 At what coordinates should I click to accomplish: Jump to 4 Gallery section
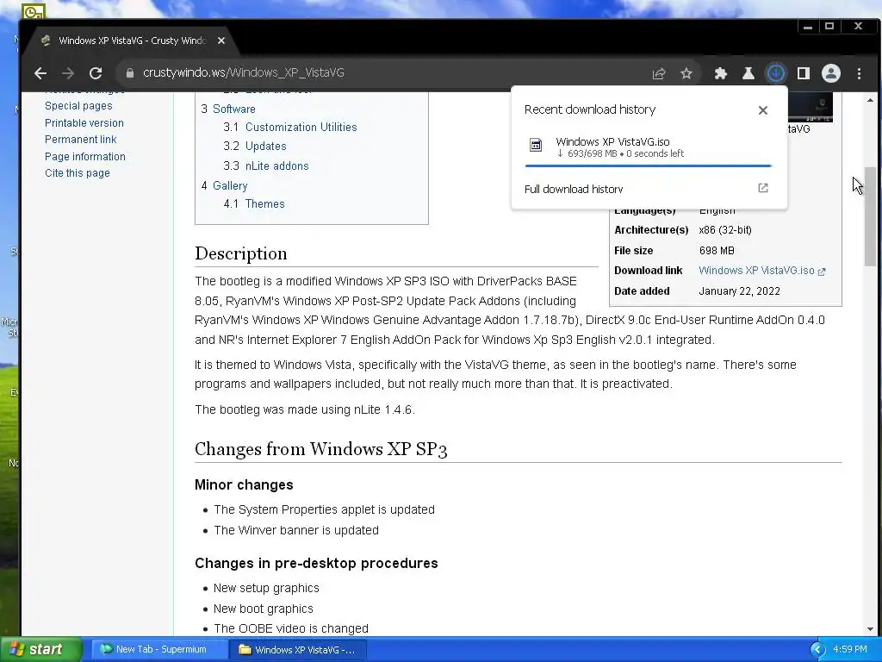(224, 186)
